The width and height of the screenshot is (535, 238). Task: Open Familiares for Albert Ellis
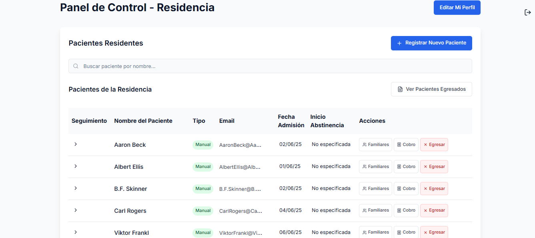tap(375, 166)
